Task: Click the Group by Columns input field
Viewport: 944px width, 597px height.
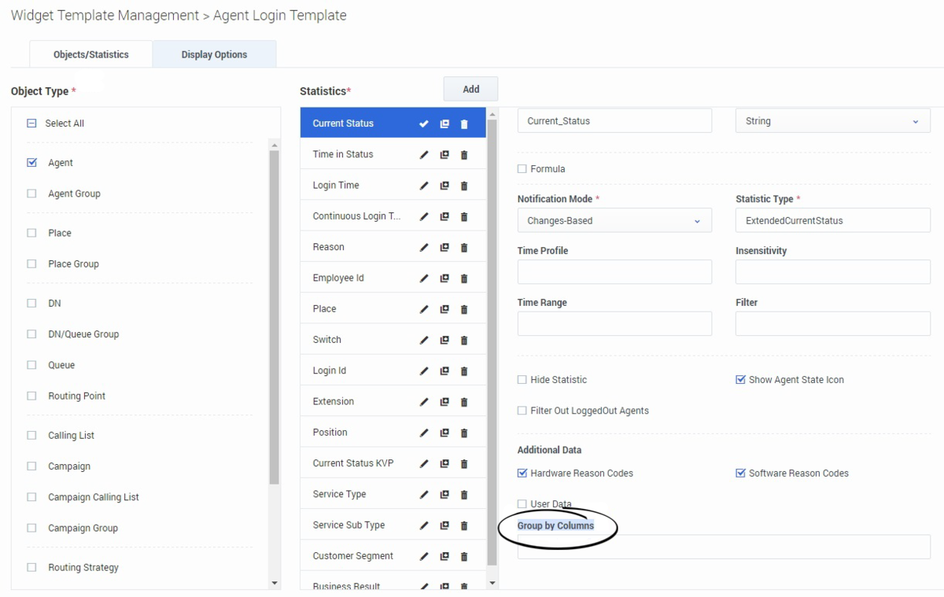Action: (723, 547)
